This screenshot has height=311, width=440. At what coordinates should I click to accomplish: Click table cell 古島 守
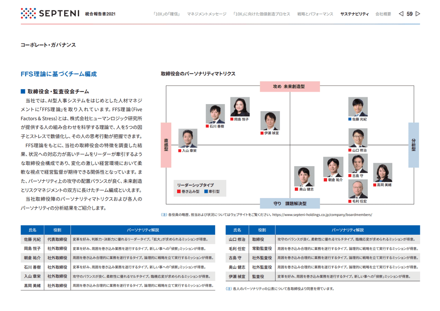237,258
